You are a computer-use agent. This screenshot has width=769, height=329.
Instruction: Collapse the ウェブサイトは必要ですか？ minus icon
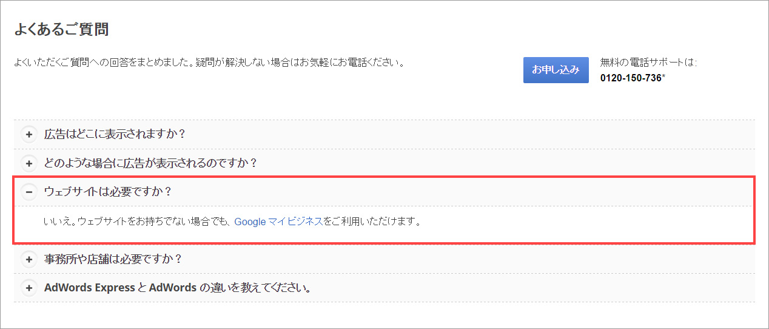coord(29,192)
